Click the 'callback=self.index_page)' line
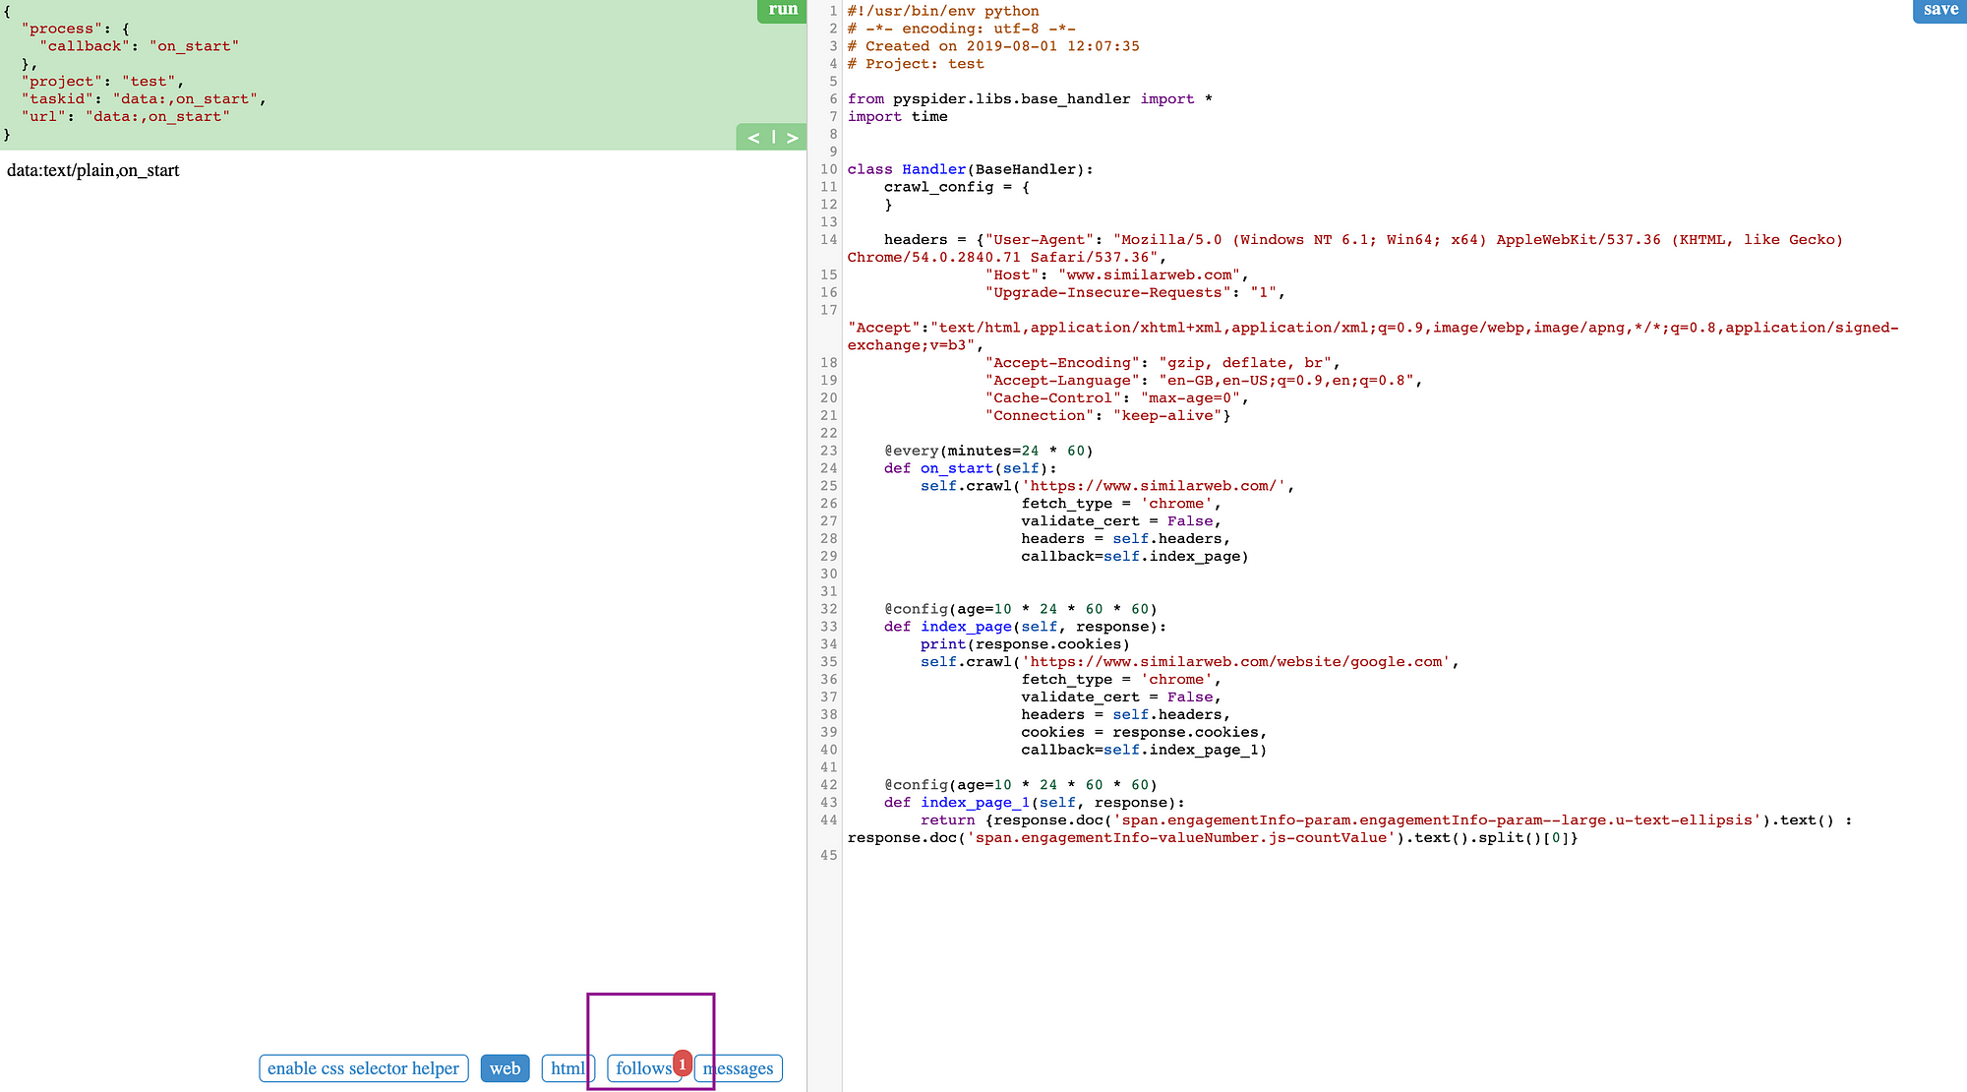The image size is (1967, 1092). click(x=1135, y=557)
